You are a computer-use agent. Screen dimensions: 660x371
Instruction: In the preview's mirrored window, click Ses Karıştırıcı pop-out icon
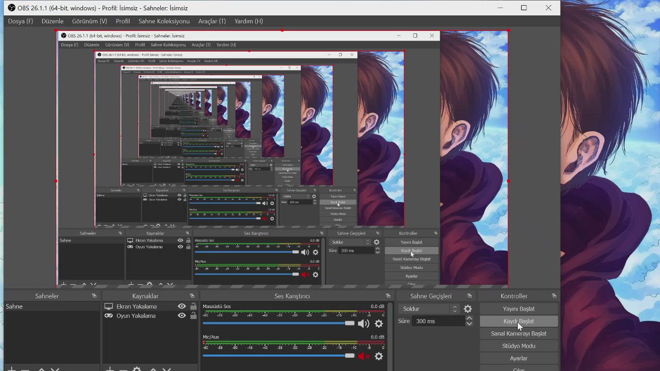321,233
